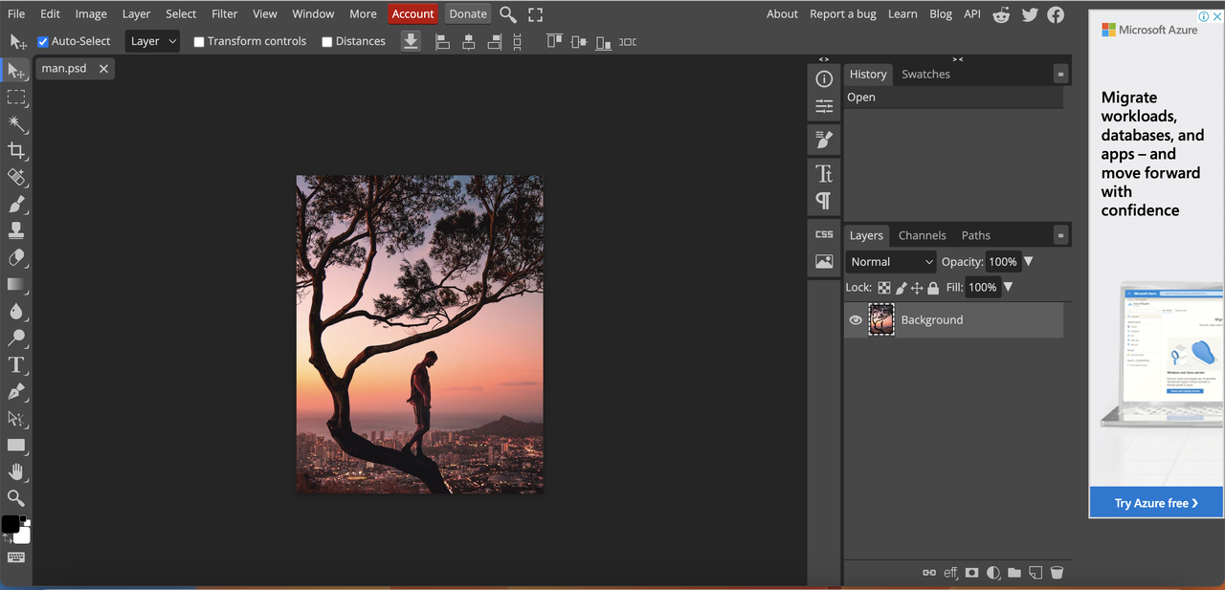
Task: Enable Transform controls checkbox
Action: coord(199,41)
